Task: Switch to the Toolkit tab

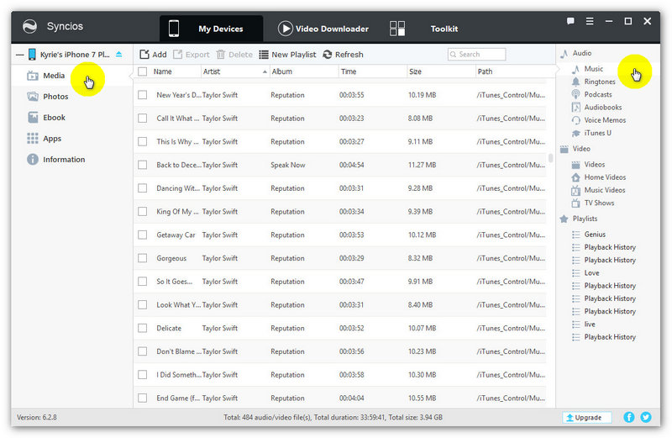Action: 424,29
